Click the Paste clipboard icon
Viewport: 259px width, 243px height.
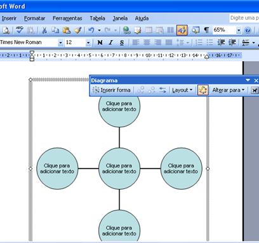tap(67, 31)
